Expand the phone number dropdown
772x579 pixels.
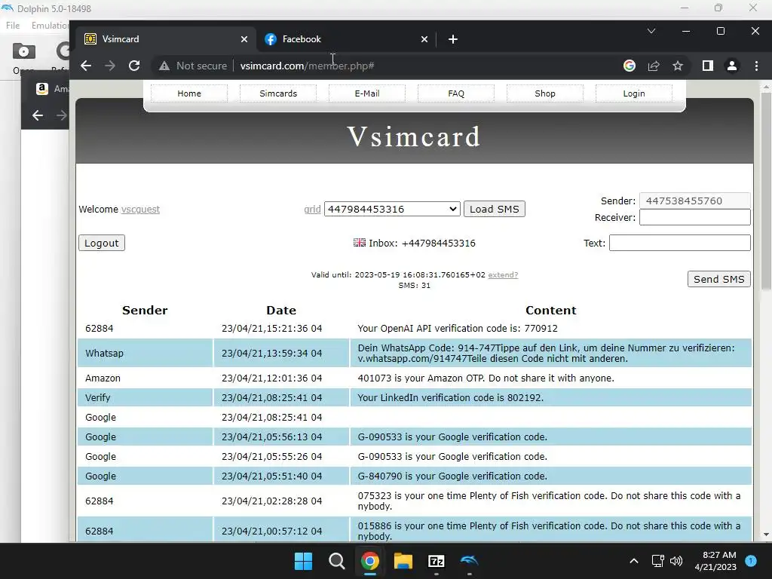[x=392, y=209]
